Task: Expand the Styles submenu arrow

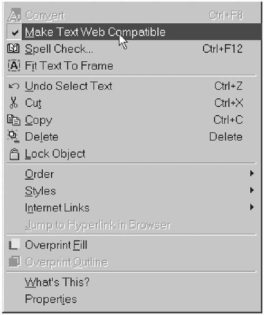Action: pyautogui.click(x=252, y=190)
